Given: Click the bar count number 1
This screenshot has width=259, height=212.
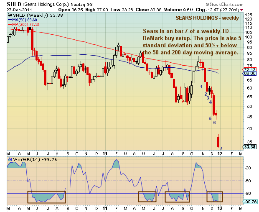Looking at the screenshot, I should click(x=201, y=87).
